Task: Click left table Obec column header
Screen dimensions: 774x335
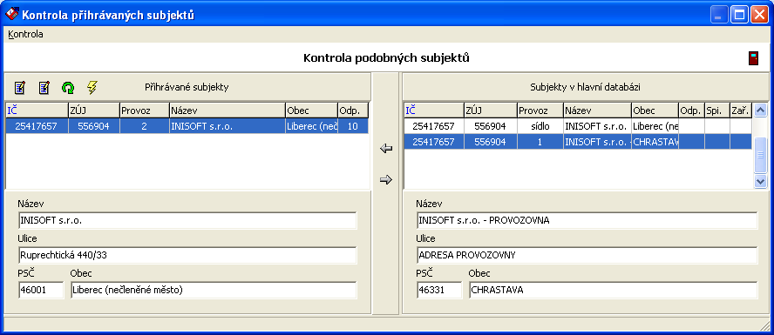Action: [311, 111]
